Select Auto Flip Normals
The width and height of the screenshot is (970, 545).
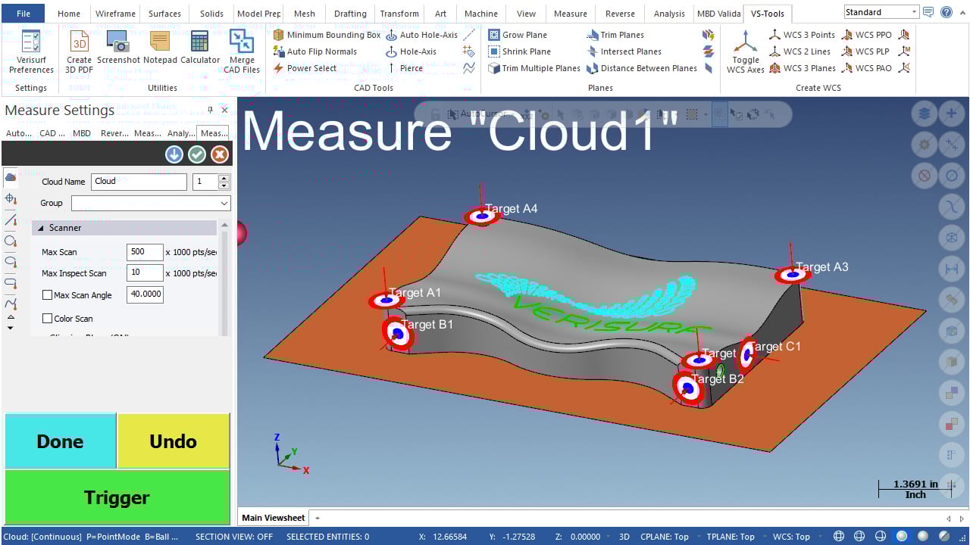click(314, 51)
